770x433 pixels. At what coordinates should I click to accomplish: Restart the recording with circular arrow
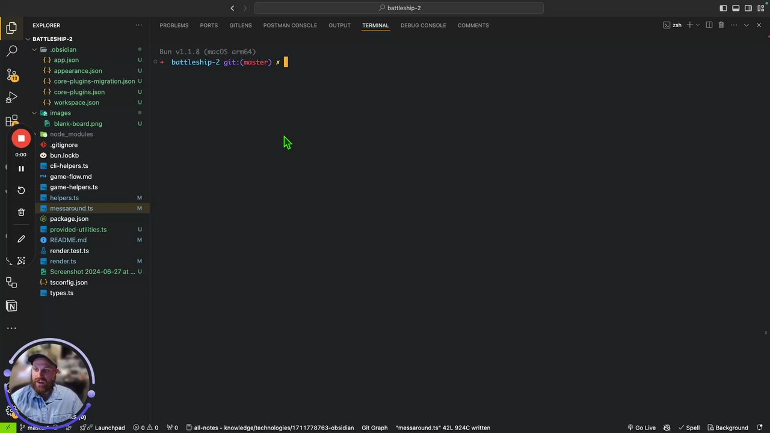(21, 190)
